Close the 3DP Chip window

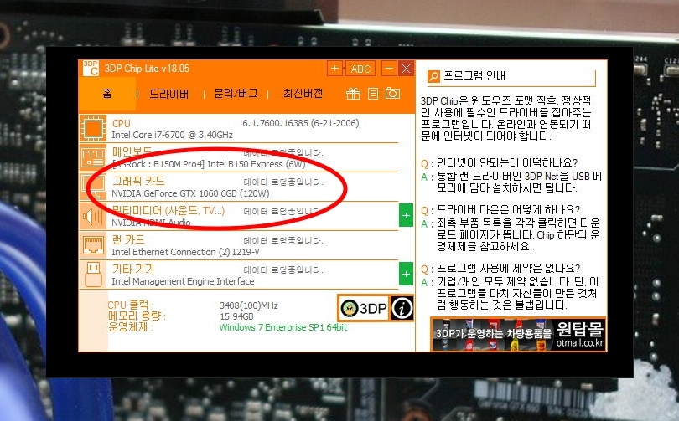coord(407,69)
